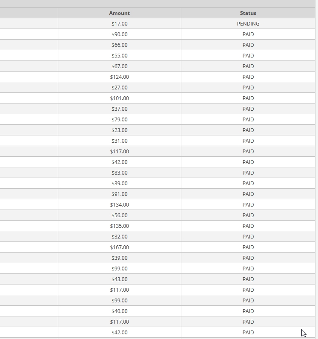The width and height of the screenshot is (318, 339).
Task: Select the $167.00 amount cell
Action: pyautogui.click(x=119, y=247)
